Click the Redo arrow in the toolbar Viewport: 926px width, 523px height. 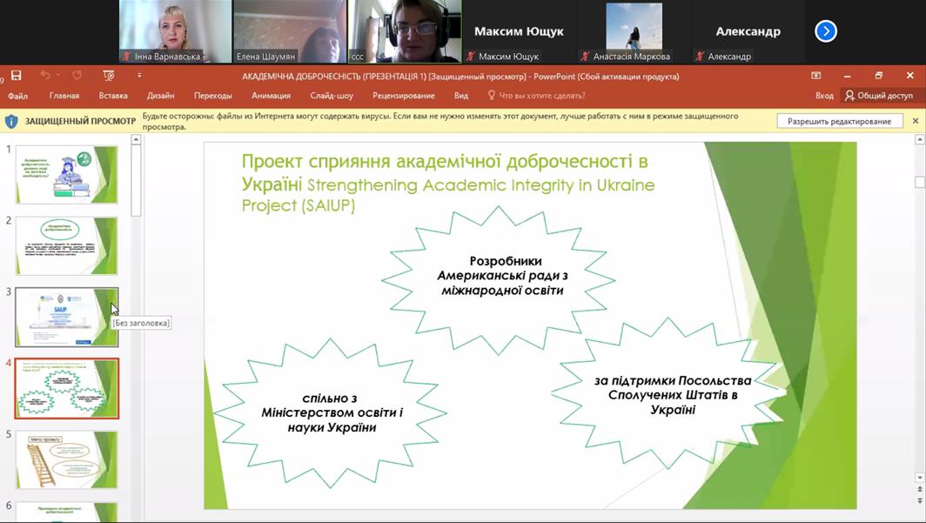pyautogui.click(x=77, y=76)
